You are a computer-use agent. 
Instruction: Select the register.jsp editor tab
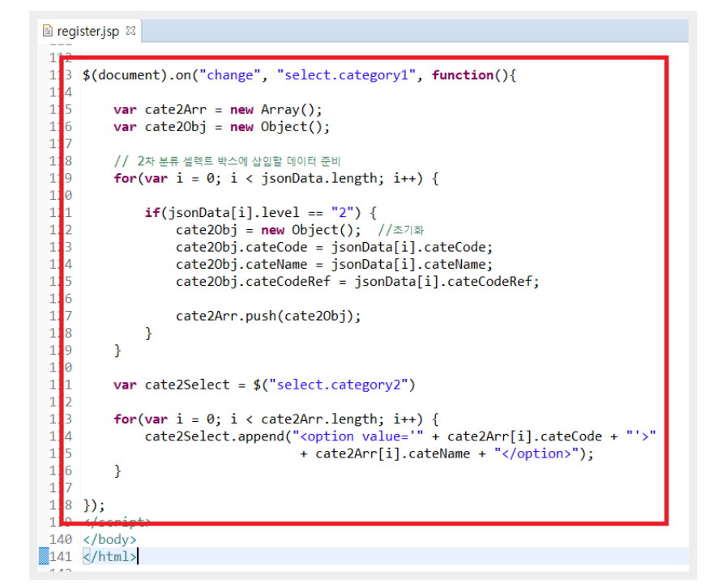(89, 31)
